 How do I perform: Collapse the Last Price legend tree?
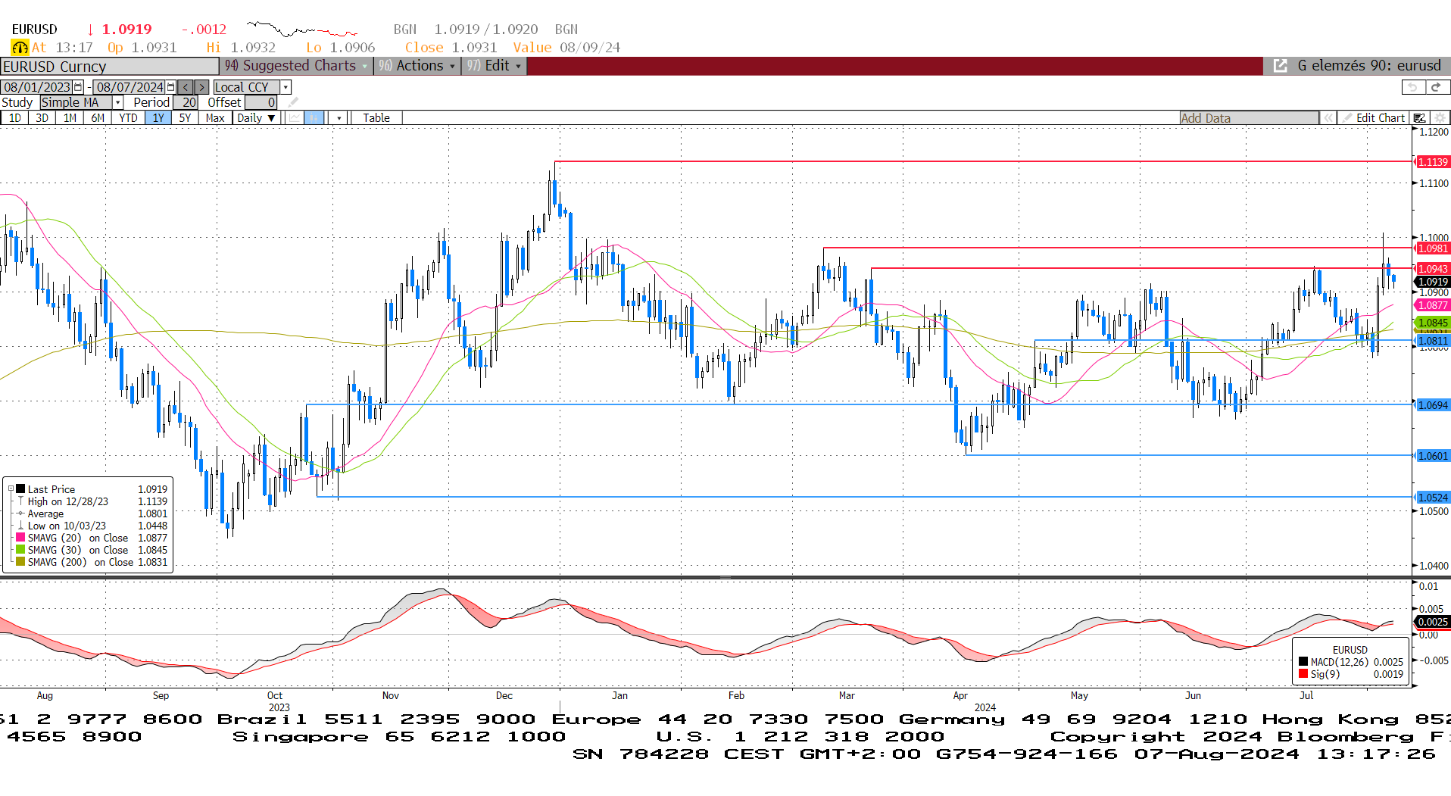11,489
